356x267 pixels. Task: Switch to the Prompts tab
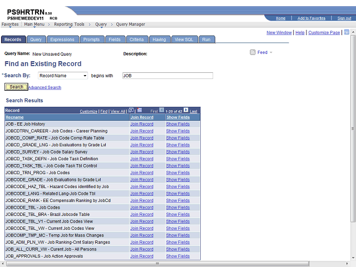(91, 39)
